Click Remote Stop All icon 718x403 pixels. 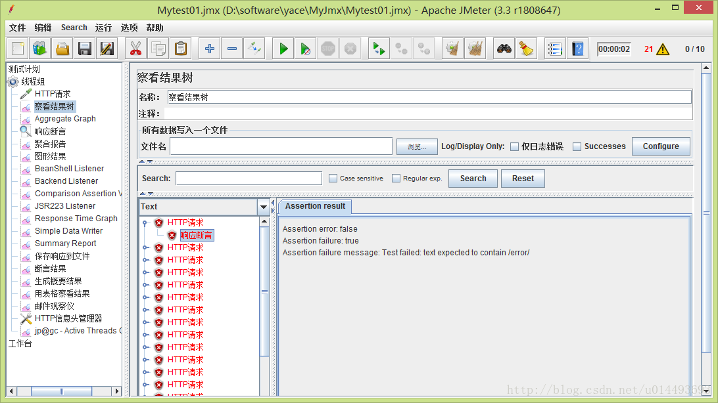(402, 49)
